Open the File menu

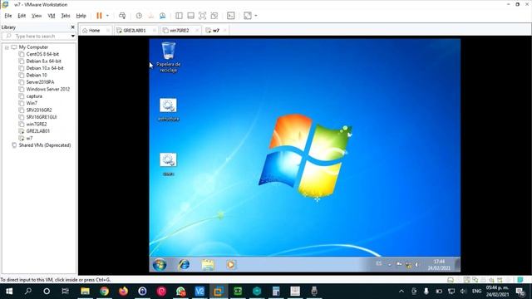[8, 16]
